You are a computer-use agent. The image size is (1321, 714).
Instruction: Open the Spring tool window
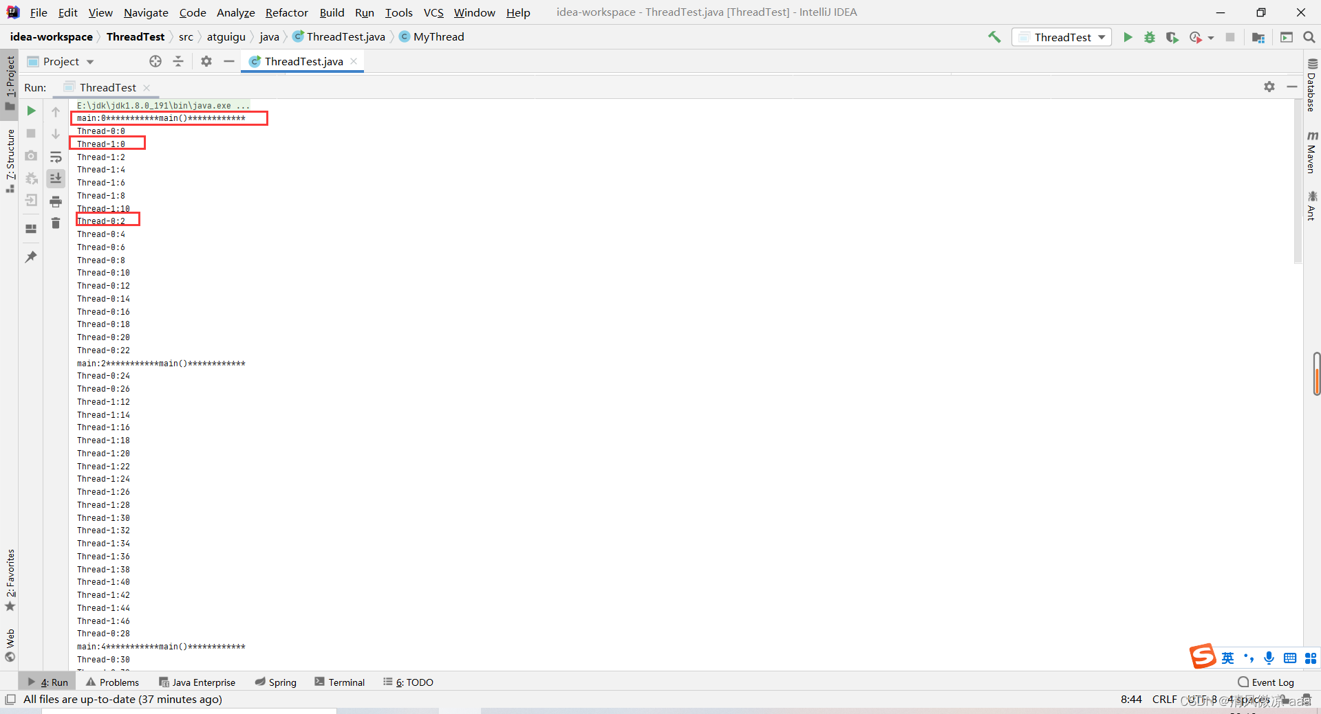(275, 682)
